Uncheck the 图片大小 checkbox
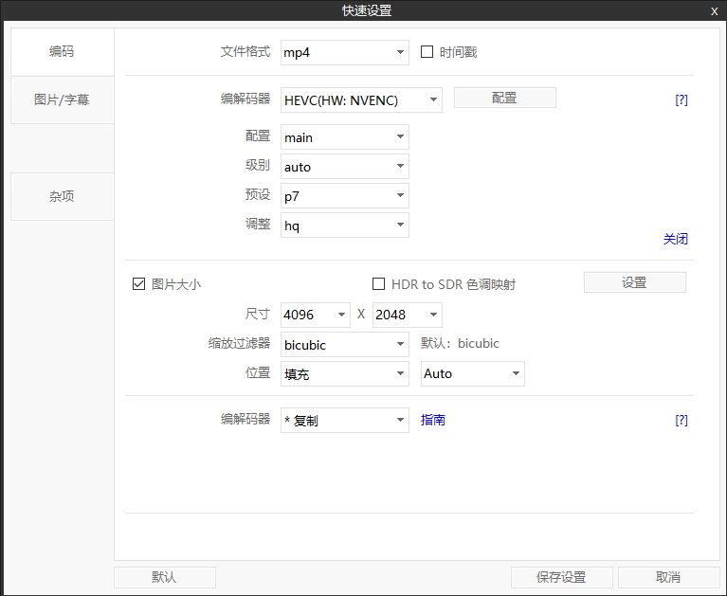This screenshot has width=727, height=596. point(138,283)
